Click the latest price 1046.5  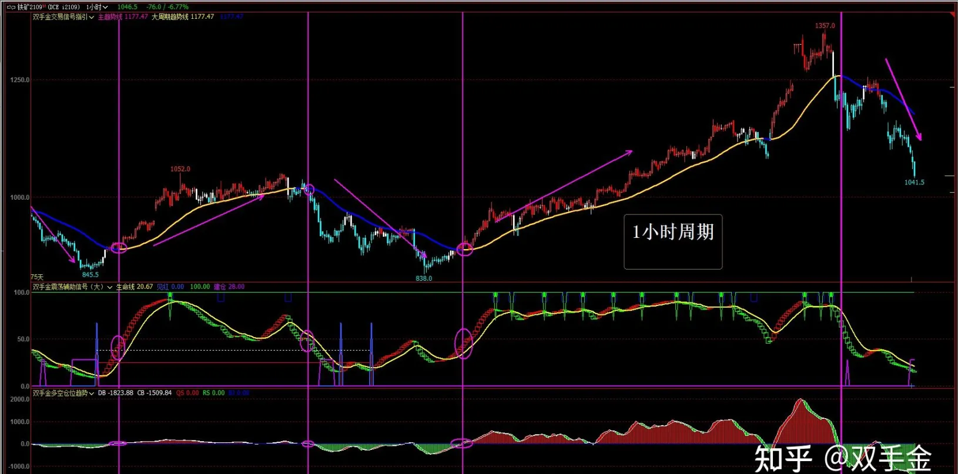tap(128, 7)
